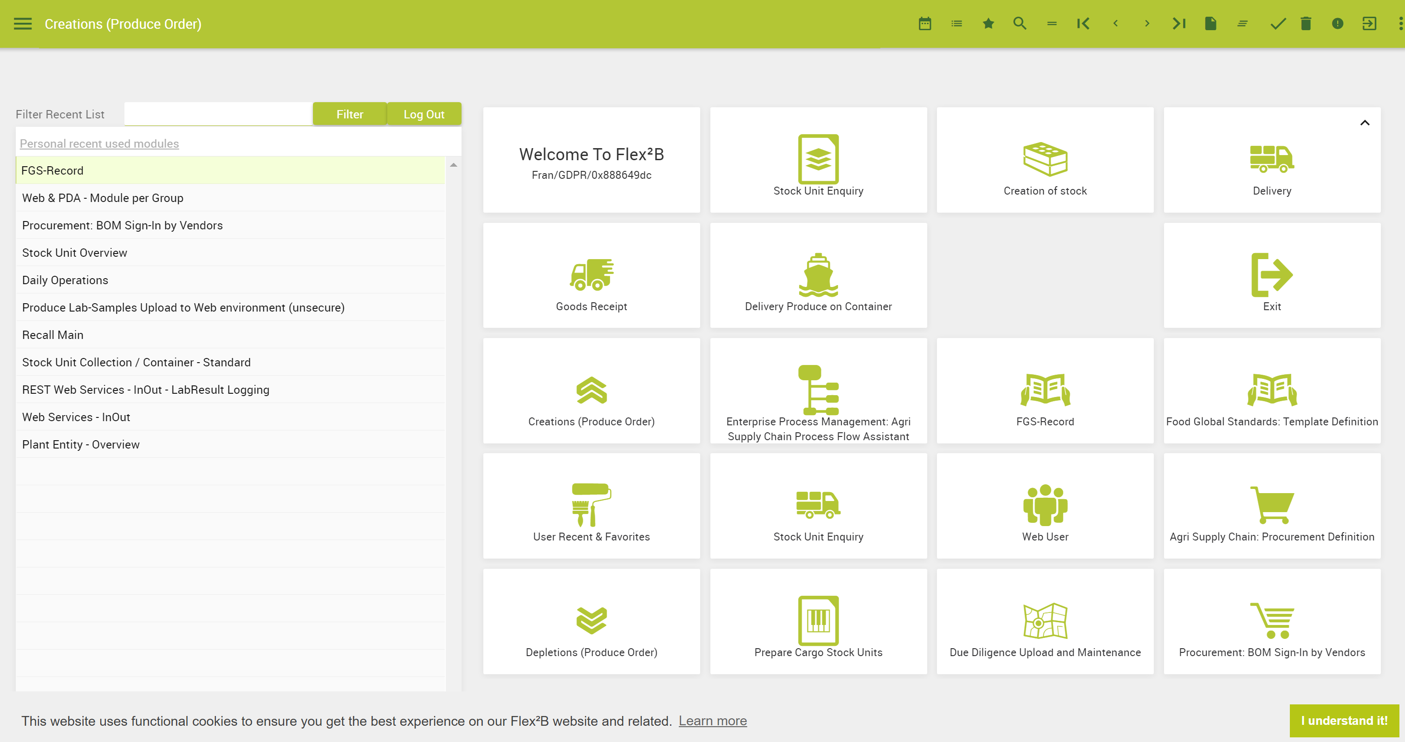Viewport: 1405px width, 742px height.
Task: Click the calendar icon in top toolbar
Action: pos(924,24)
